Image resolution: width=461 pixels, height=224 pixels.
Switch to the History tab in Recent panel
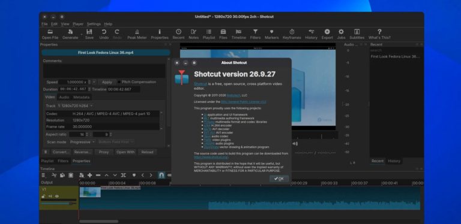(394, 161)
